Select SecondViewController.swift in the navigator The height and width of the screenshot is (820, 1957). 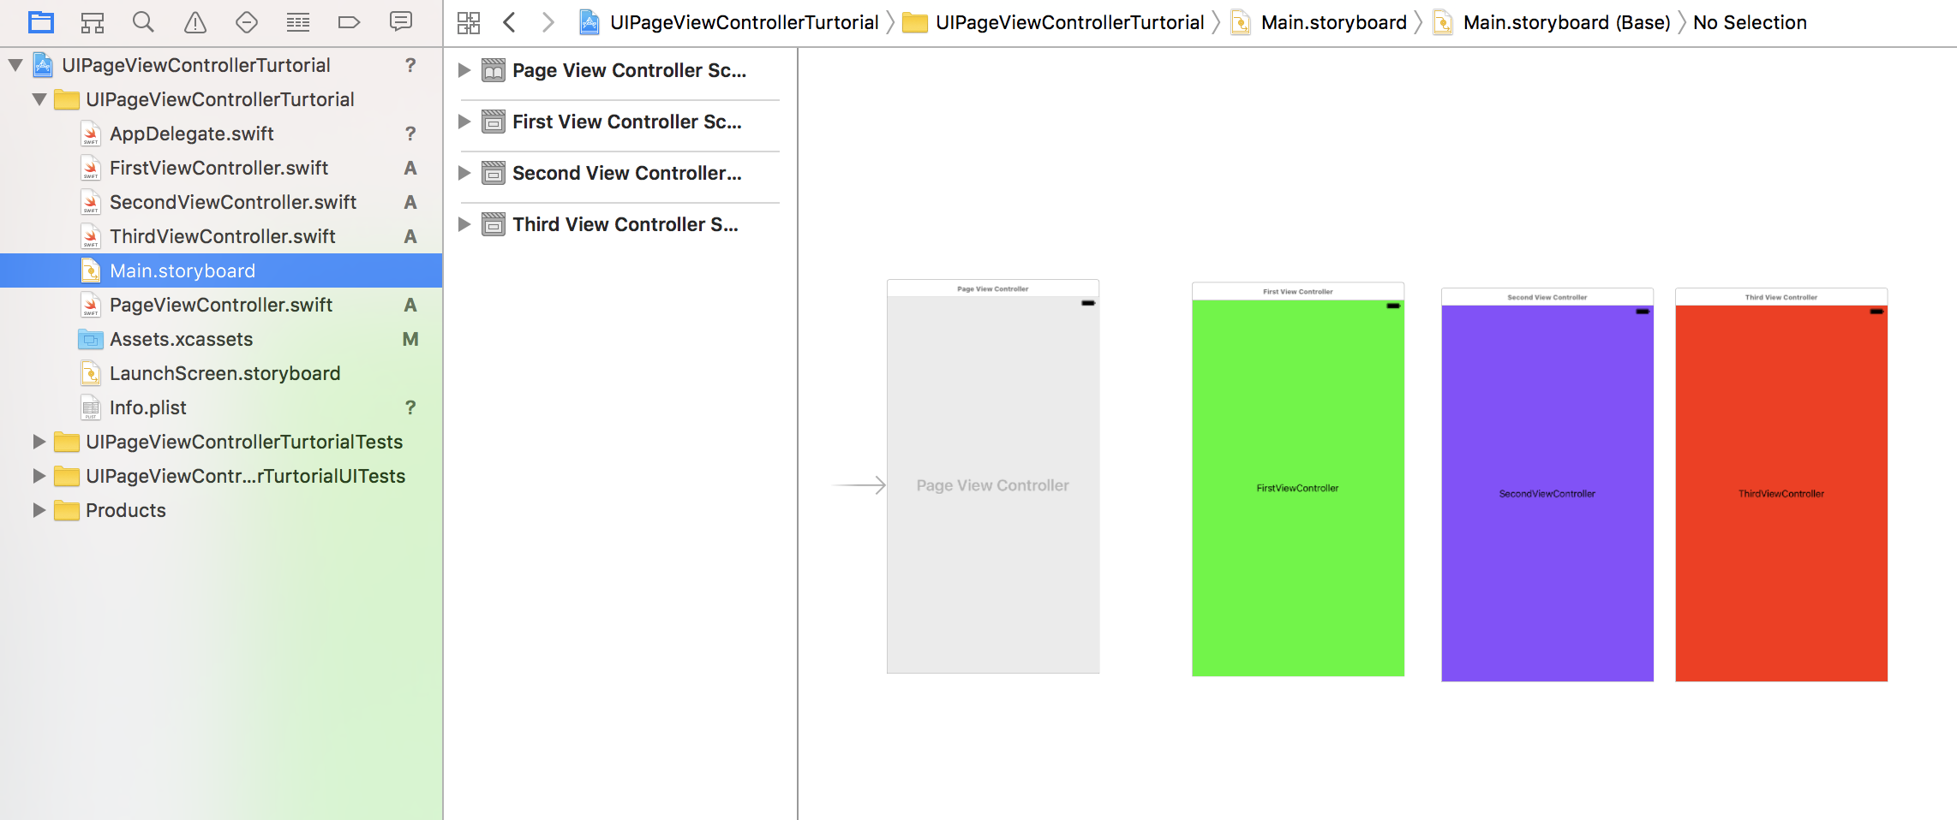233,202
